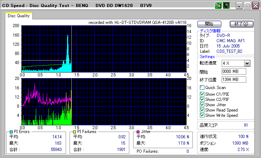Click the yellow PI Failures color swatch
261x158 pixels.
click(x=74, y=132)
